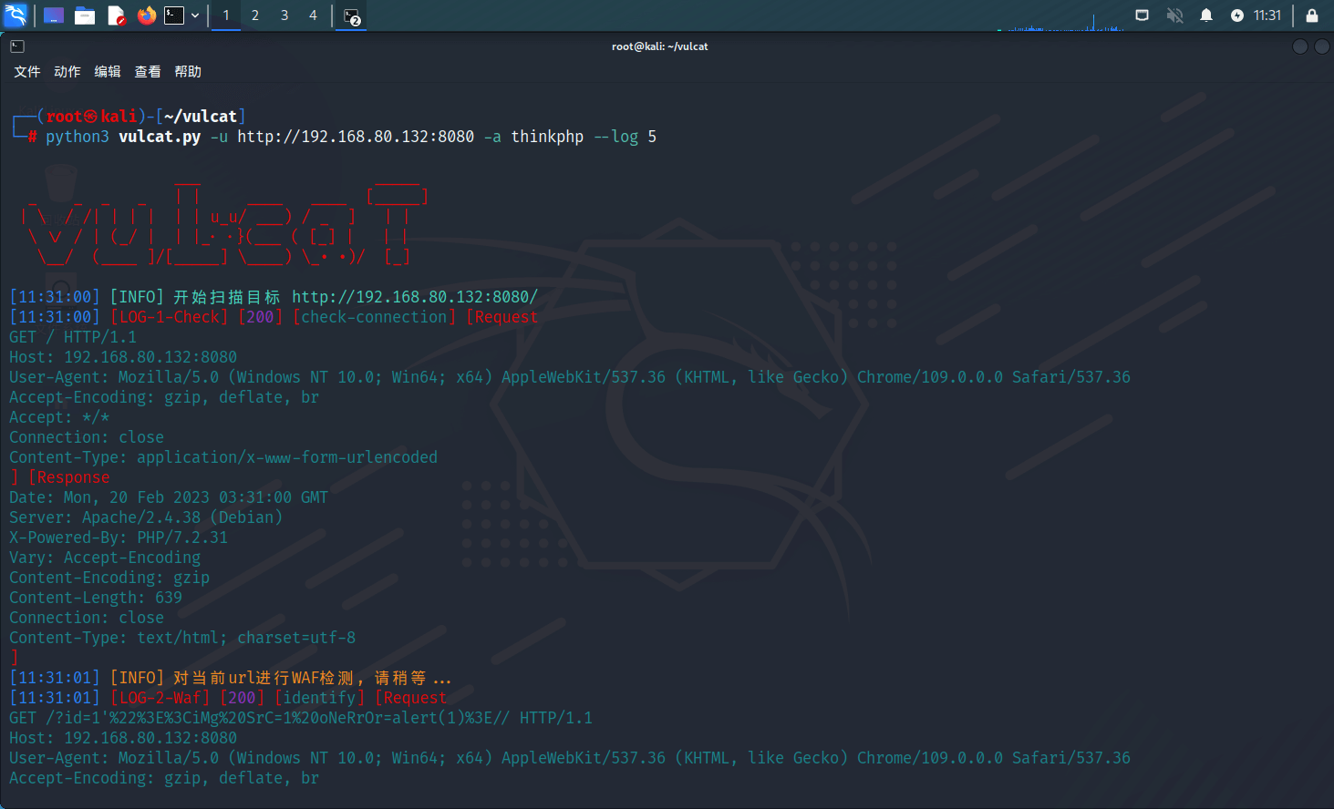This screenshot has width=1334, height=809.
Task: Launch the text editor panel icon
Action: 116,15
